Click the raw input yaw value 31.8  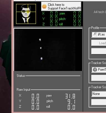[70, 96]
